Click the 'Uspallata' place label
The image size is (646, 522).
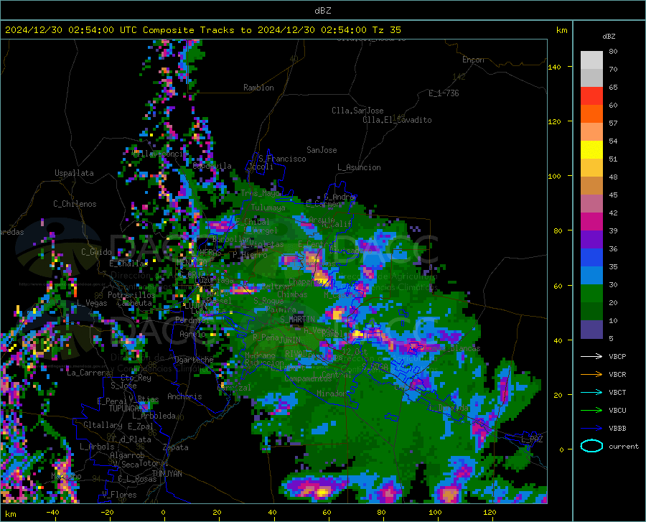[x=74, y=173]
